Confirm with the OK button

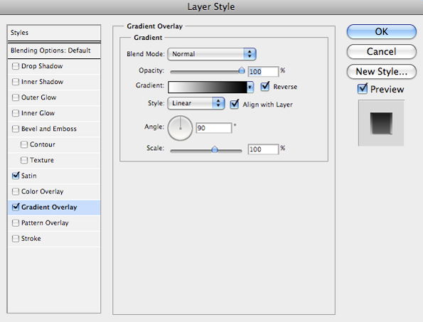point(382,31)
